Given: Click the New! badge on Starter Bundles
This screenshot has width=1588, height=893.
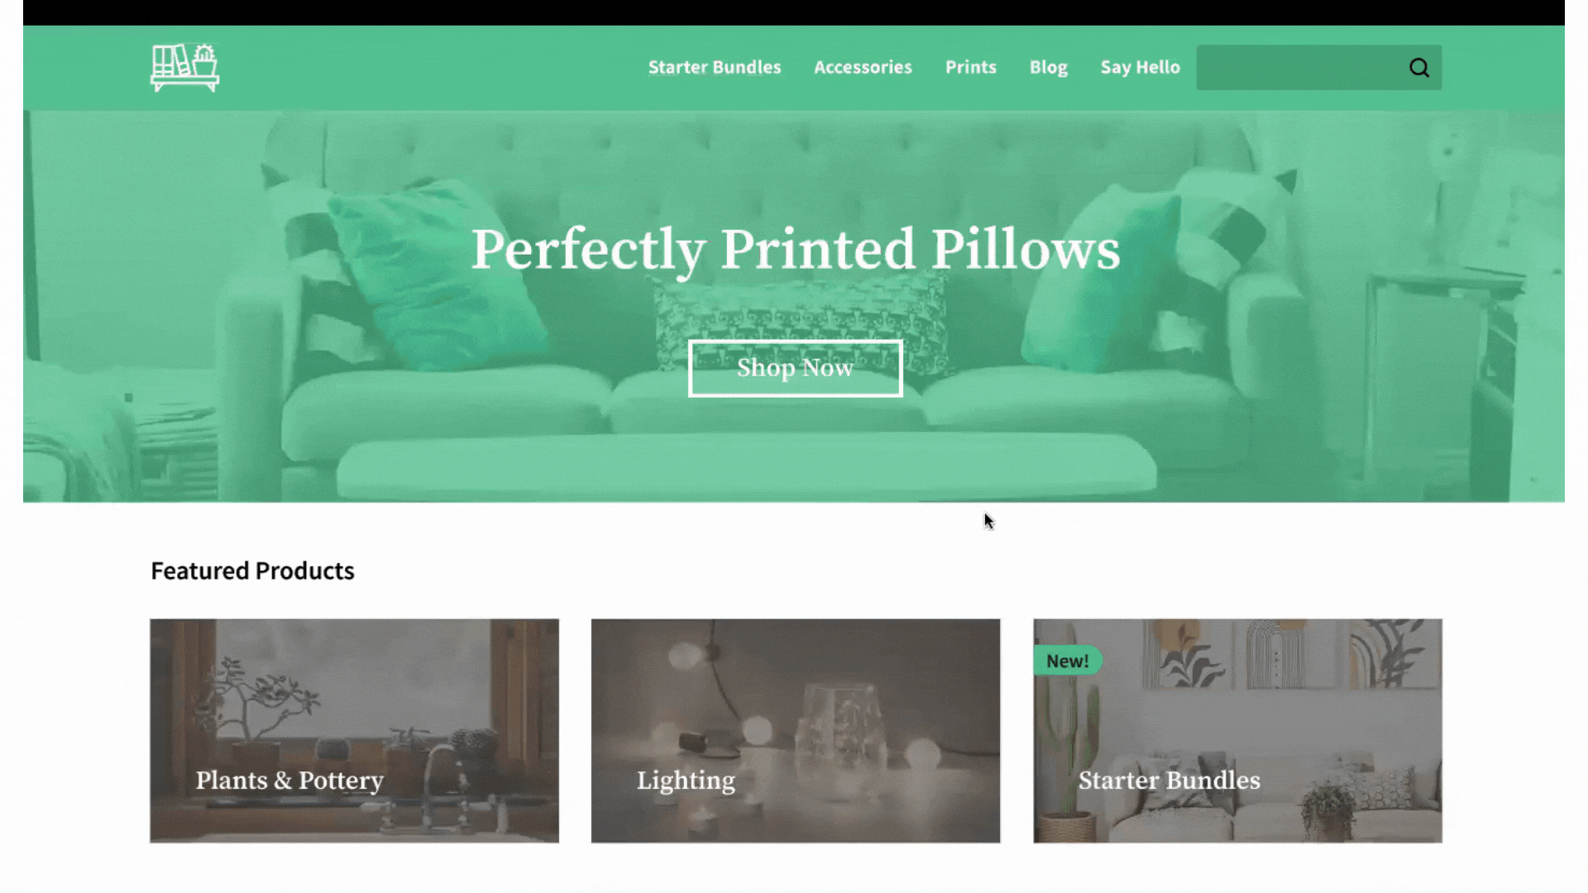Looking at the screenshot, I should point(1067,661).
